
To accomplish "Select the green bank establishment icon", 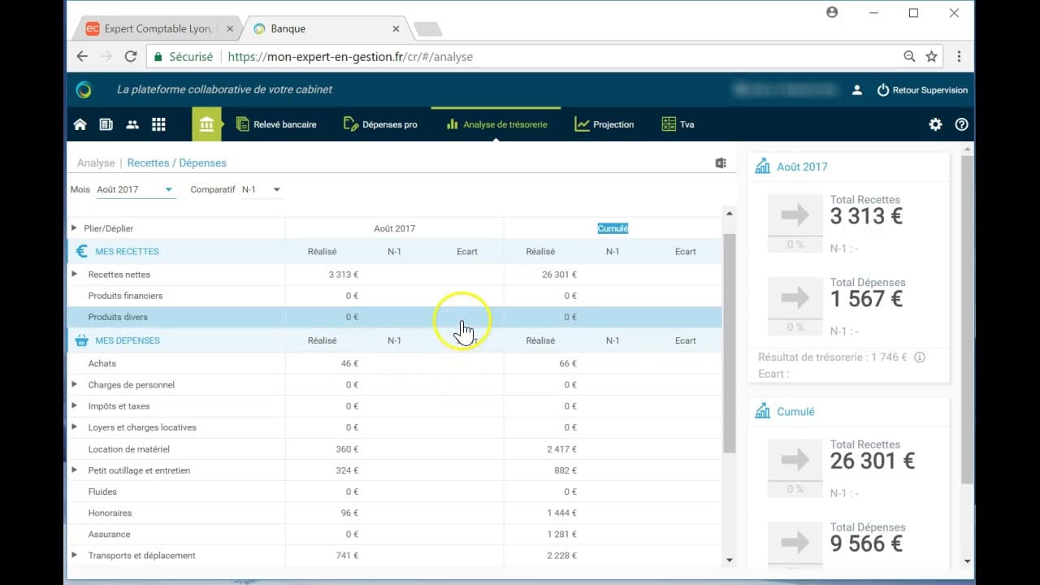I will click(207, 123).
